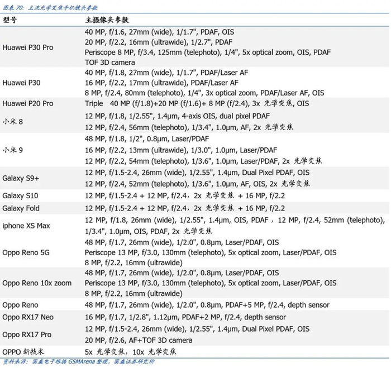Click Oppo RX17 Pro '12 MP, f/1.5-2.4, 26mm (wide)' line
This screenshot has height=368, width=391.
point(197,329)
